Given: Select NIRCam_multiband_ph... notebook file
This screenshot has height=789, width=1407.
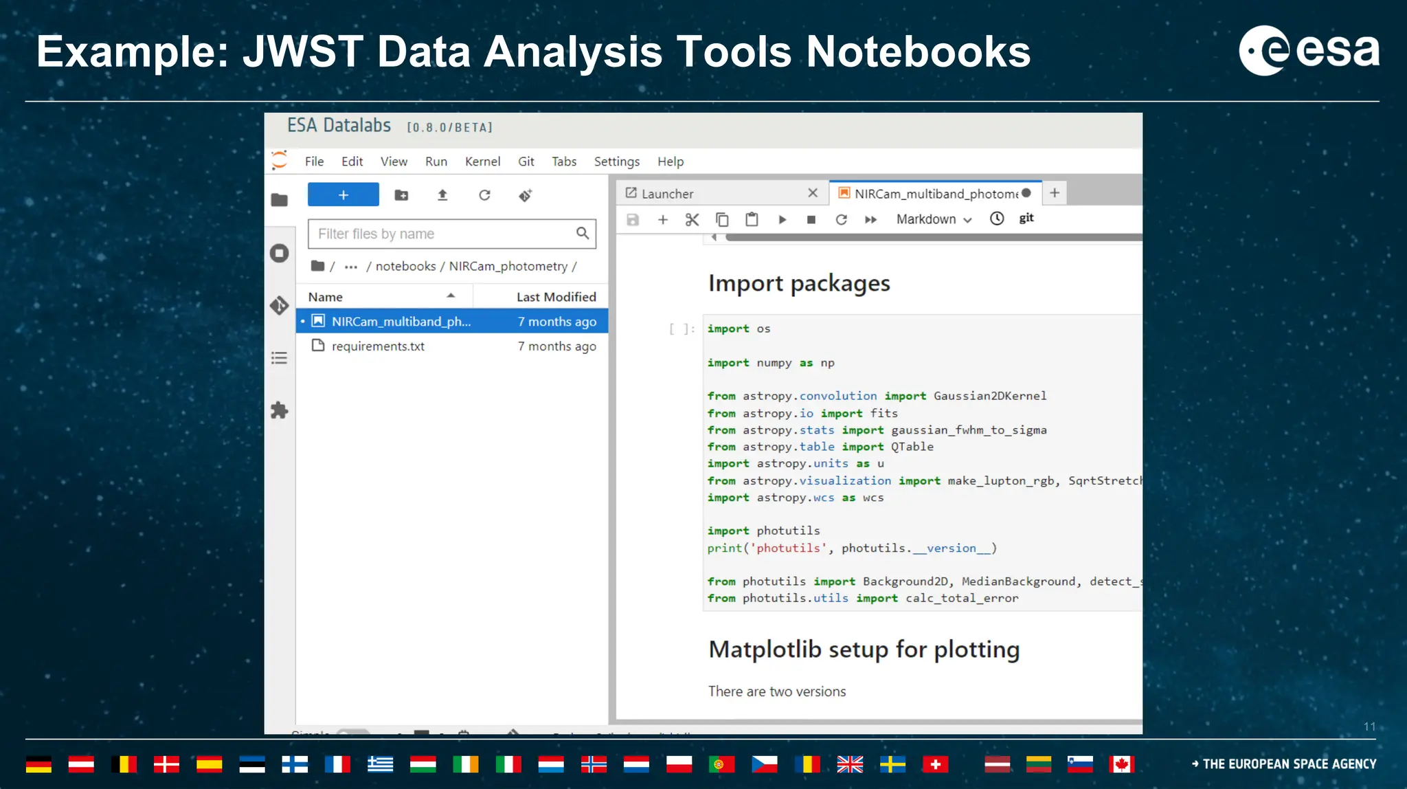Looking at the screenshot, I should point(452,322).
